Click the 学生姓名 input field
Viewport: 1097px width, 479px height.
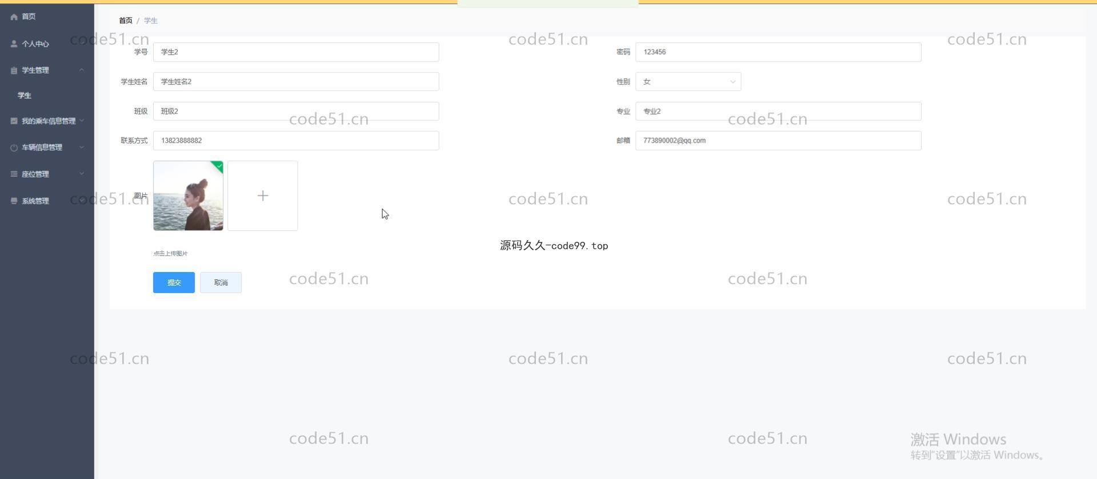(x=296, y=82)
